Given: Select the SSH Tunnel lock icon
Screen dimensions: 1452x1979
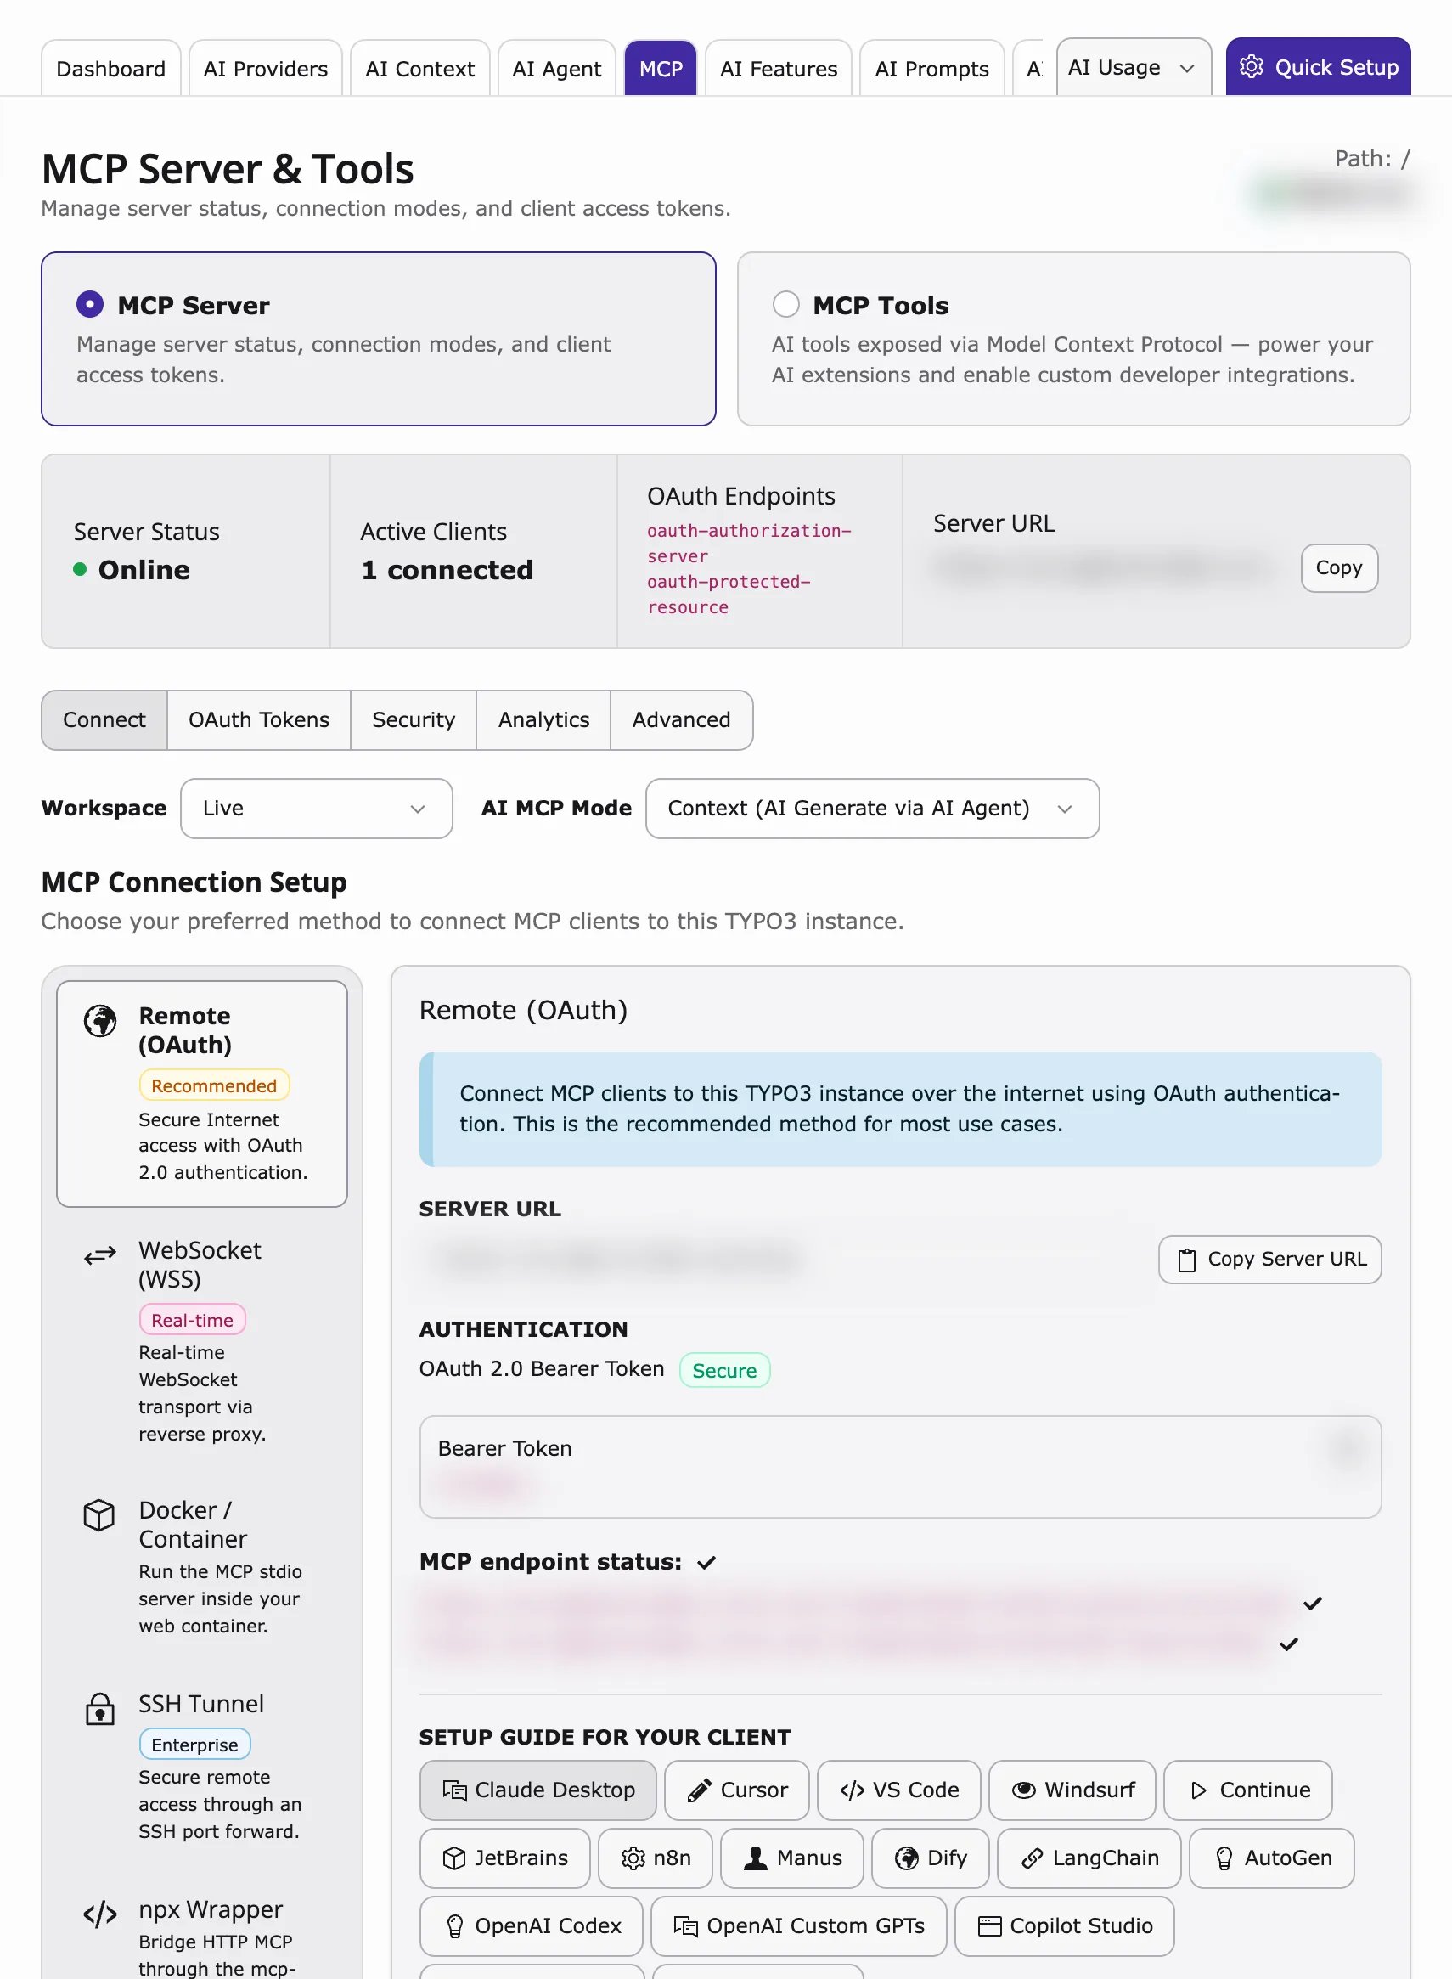Looking at the screenshot, I should tap(100, 1708).
